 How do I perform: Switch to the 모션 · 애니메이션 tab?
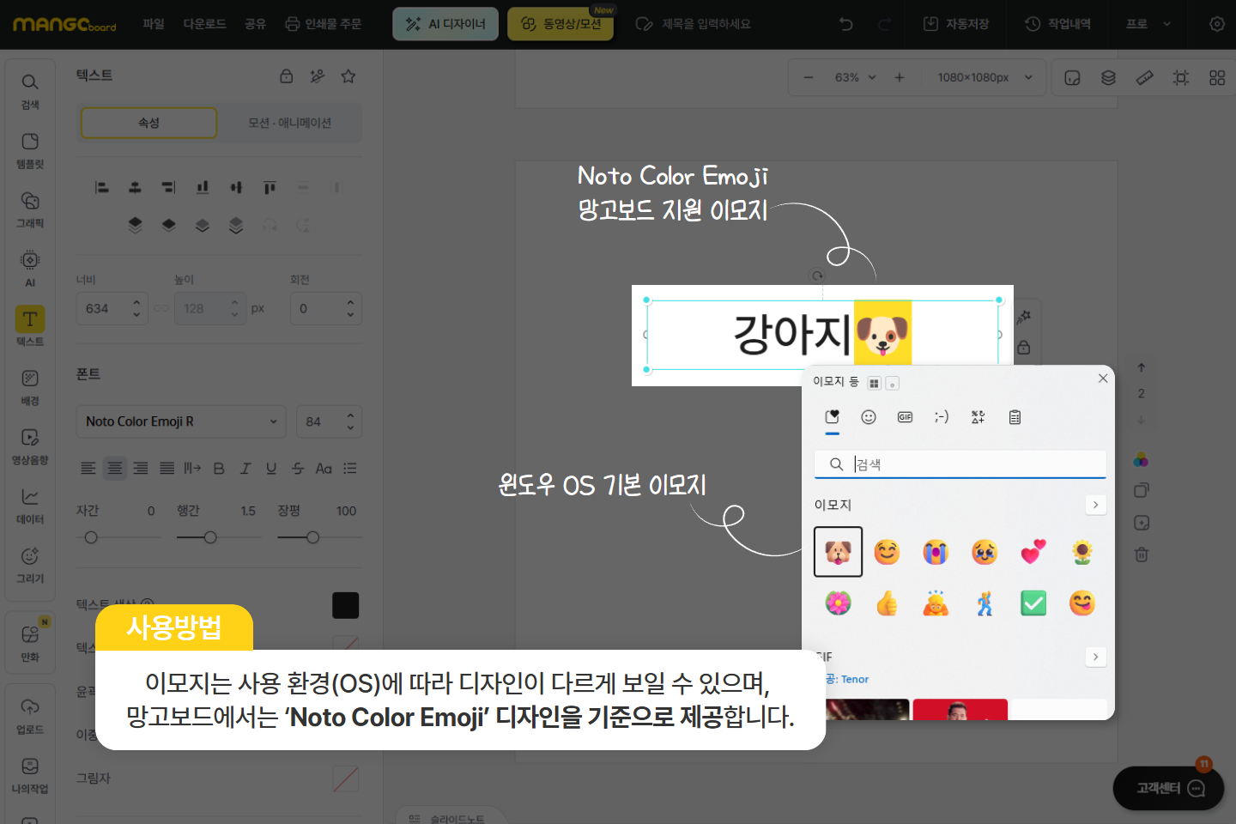click(289, 123)
